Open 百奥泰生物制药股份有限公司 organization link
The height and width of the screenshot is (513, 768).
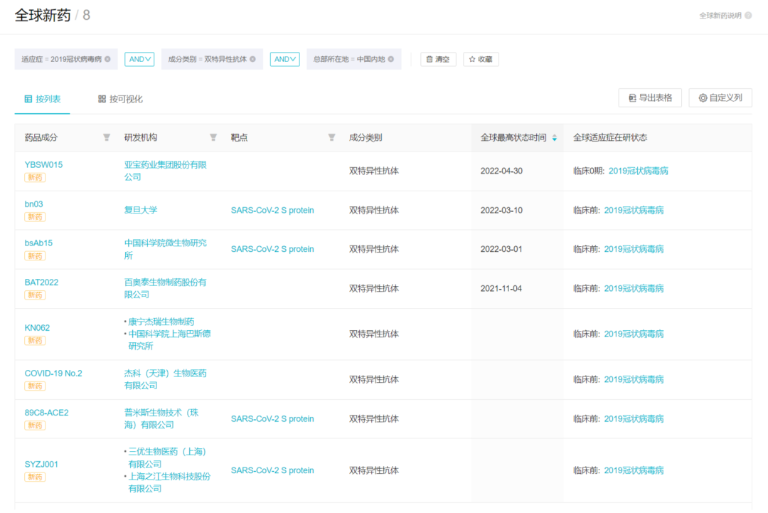click(165, 289)
